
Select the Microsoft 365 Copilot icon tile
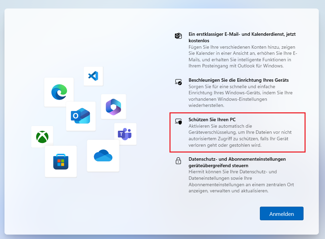(x=113, y=107)
